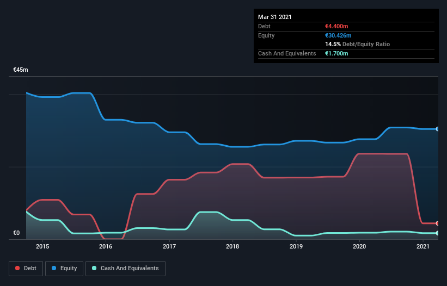
Task: Click the Mar 31 2021 tooltip date
Action: pos(275,17)
